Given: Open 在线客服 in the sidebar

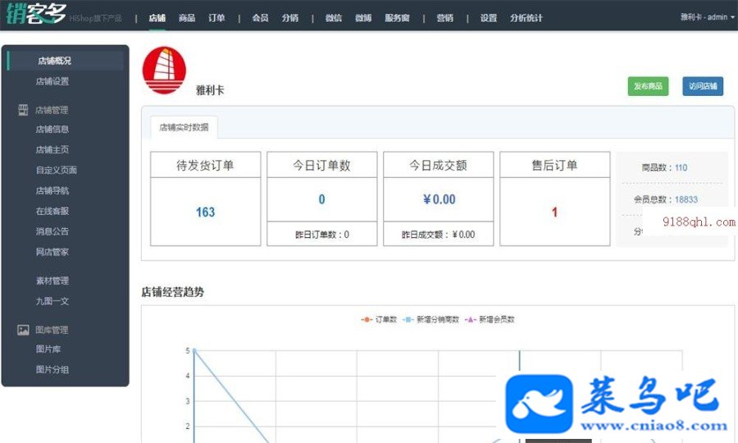Looking at the screenshot, I should coord(52,211).
